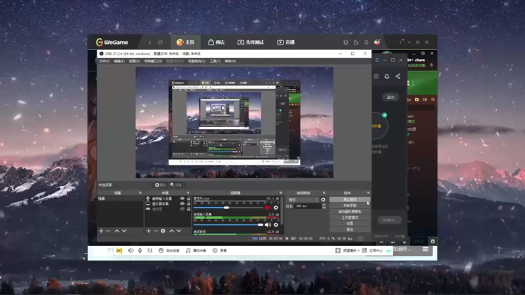The width and height of the screenshot is (525, 295).
Task: Toggle visibility of the third hidden source
Action: [x=182, y=209]
